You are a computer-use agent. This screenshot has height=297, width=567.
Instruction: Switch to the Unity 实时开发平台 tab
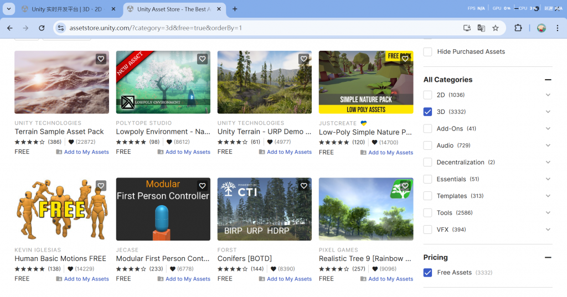[x=67, y=9]
